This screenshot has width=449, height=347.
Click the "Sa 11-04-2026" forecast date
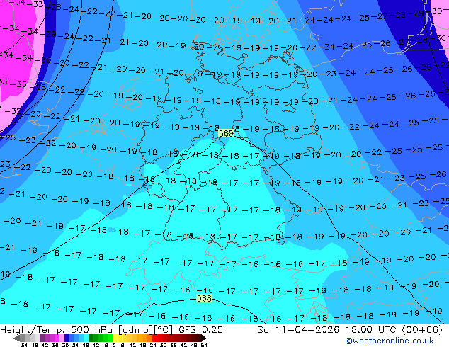[x=298, y=329]
